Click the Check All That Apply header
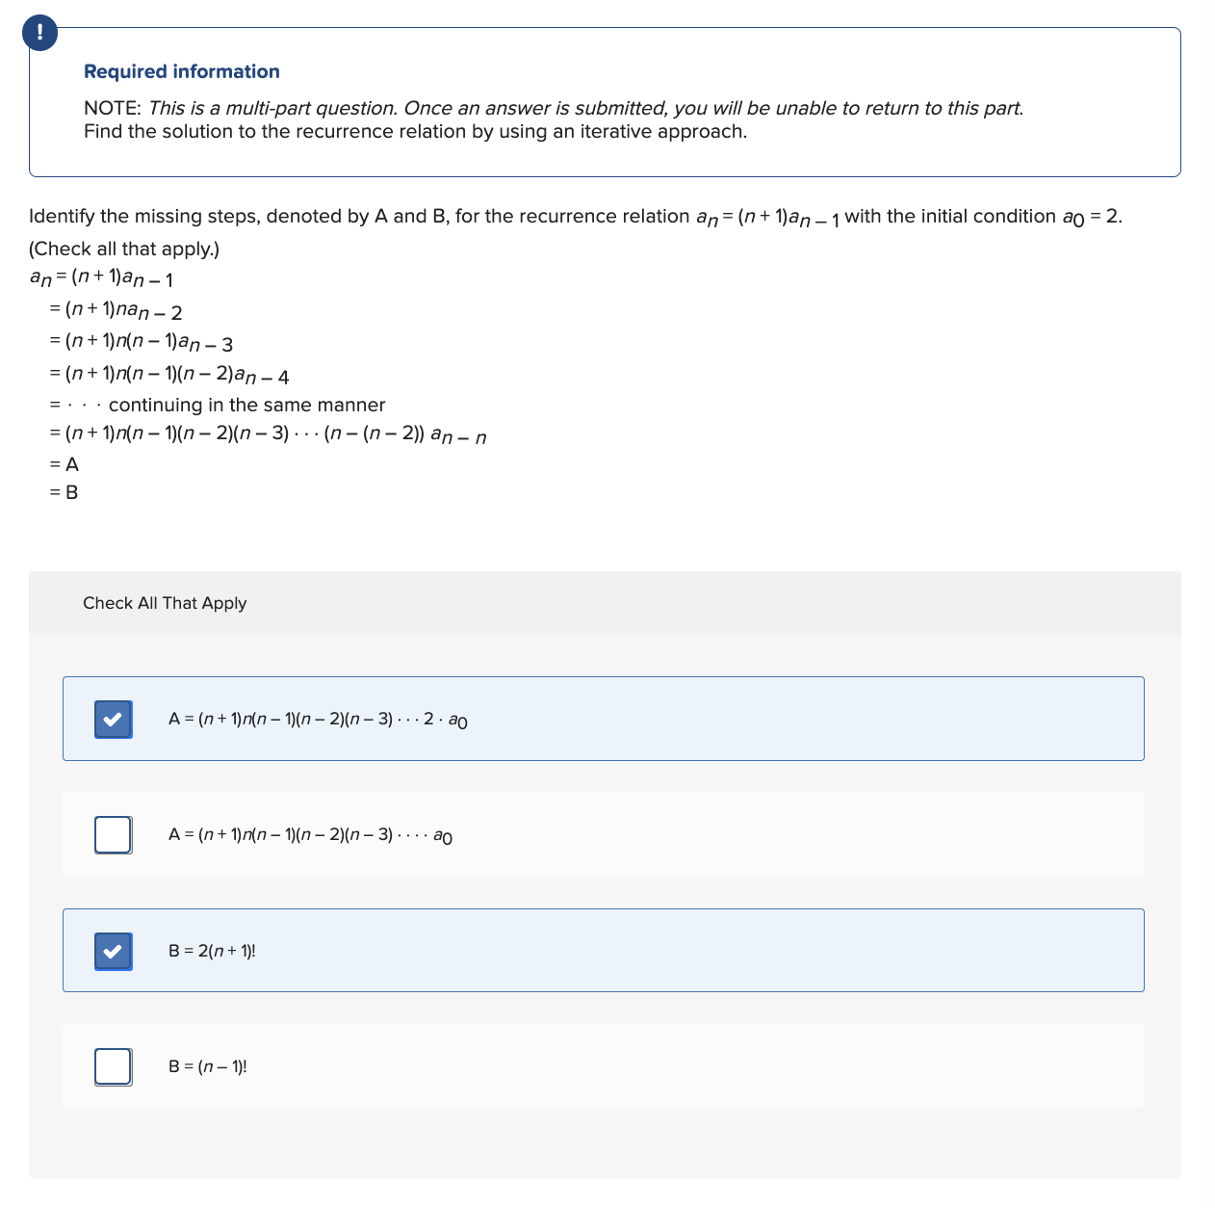The width and height of the screenshot is (1215, 1208). coord(165,603)
